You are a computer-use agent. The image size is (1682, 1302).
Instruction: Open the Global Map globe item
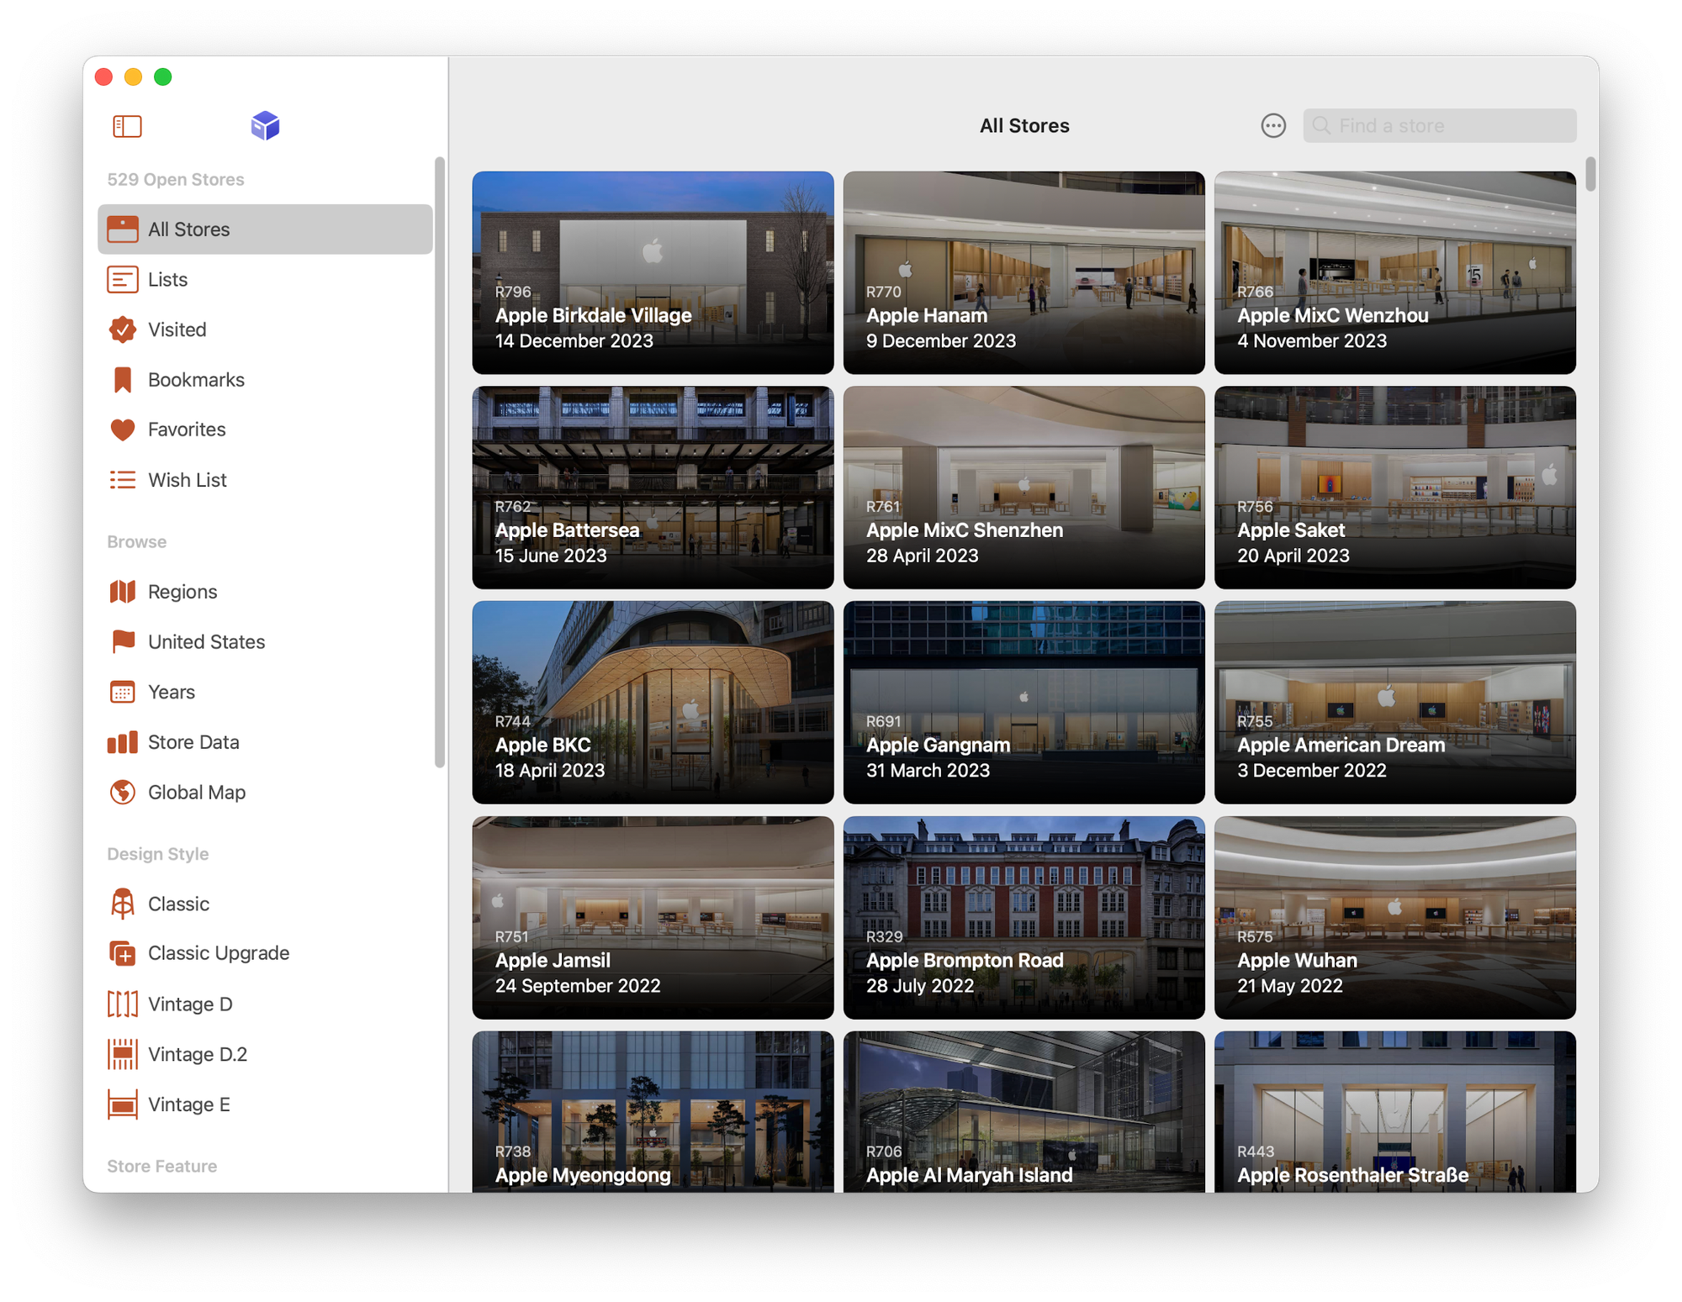click(196, 793)
